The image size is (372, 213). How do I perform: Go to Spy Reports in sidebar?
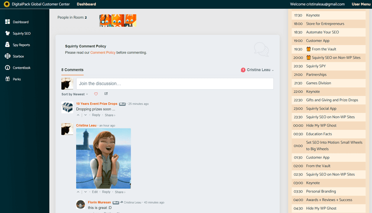[x=21, y=45]
